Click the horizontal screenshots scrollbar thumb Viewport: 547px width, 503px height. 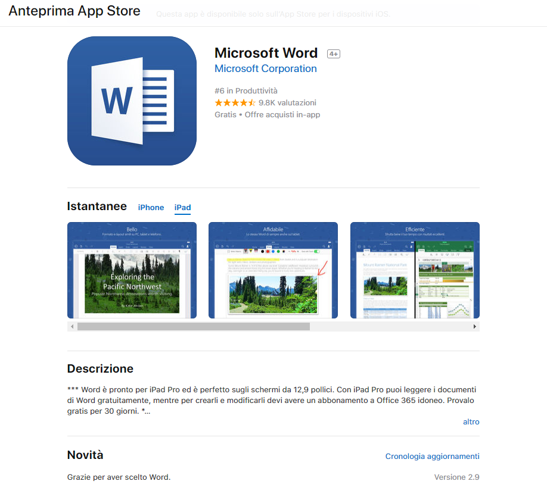194,327
